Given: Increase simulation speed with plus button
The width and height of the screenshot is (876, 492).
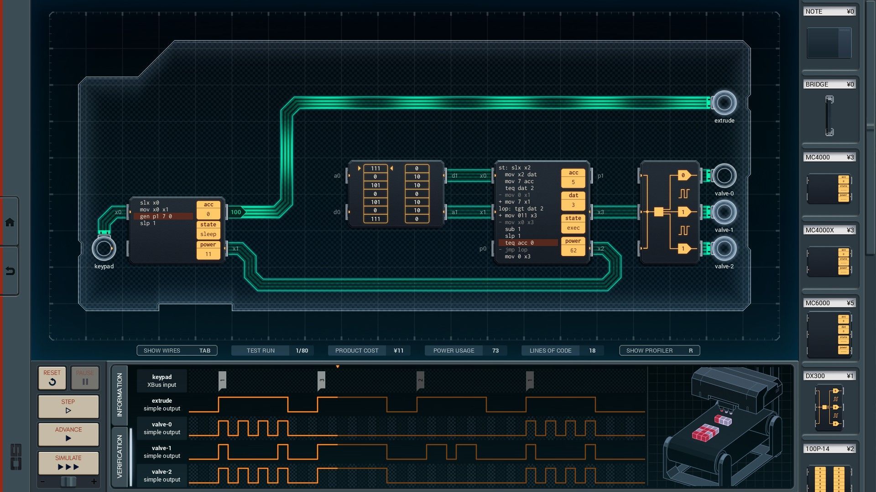Looking at the screenshot, I should [x=94, y=482].
